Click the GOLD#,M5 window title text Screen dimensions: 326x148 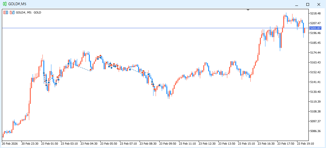point(17,4)
